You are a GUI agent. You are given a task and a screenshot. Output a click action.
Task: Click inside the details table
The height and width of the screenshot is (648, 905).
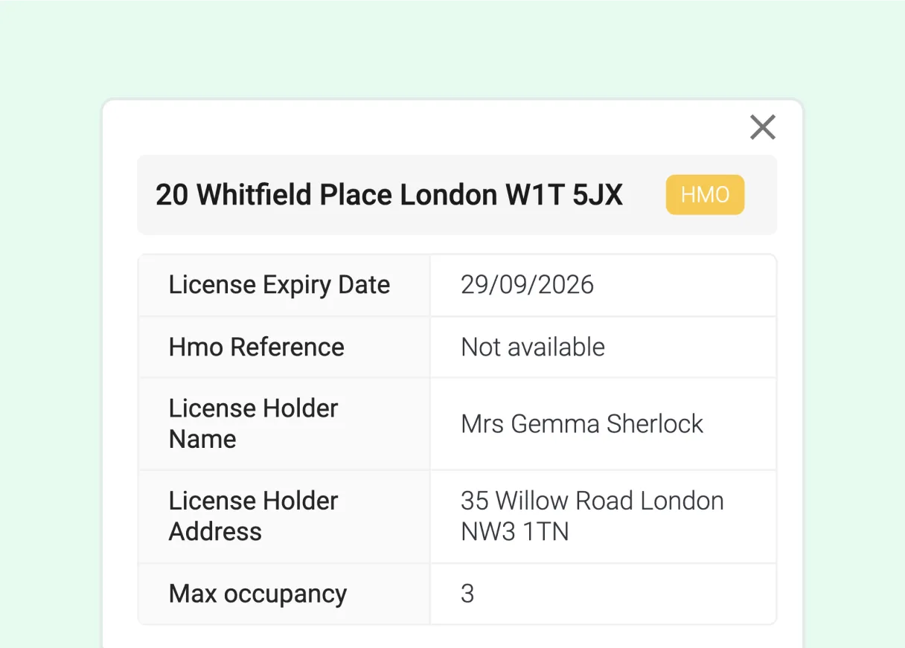pyautogui.click(x=457, y=439)
